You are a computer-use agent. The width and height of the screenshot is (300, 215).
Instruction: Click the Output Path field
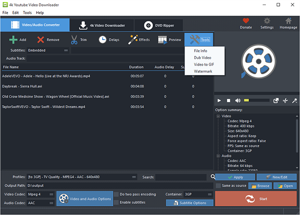pos(120,186)
